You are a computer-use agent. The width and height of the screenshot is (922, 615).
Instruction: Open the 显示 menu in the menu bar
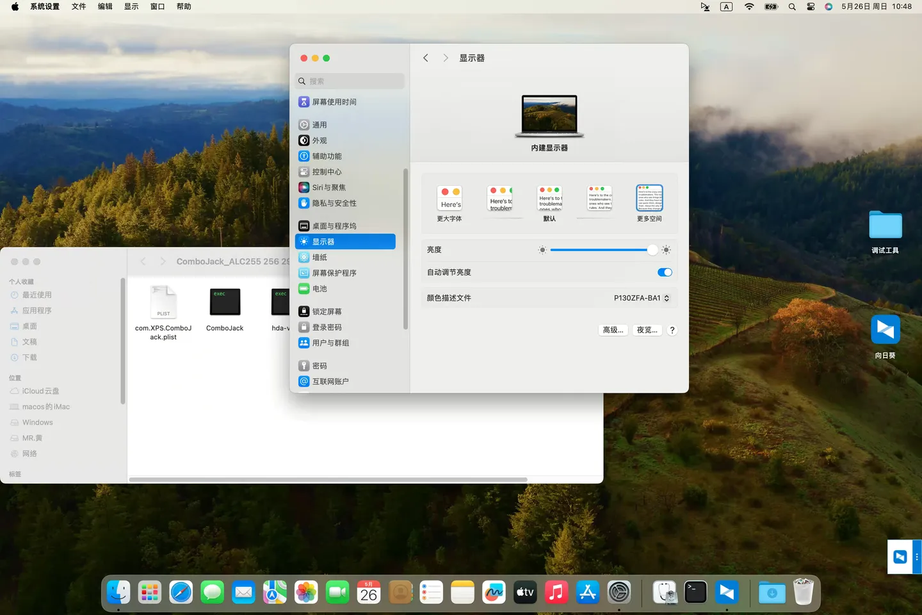(x=131, y=6)
